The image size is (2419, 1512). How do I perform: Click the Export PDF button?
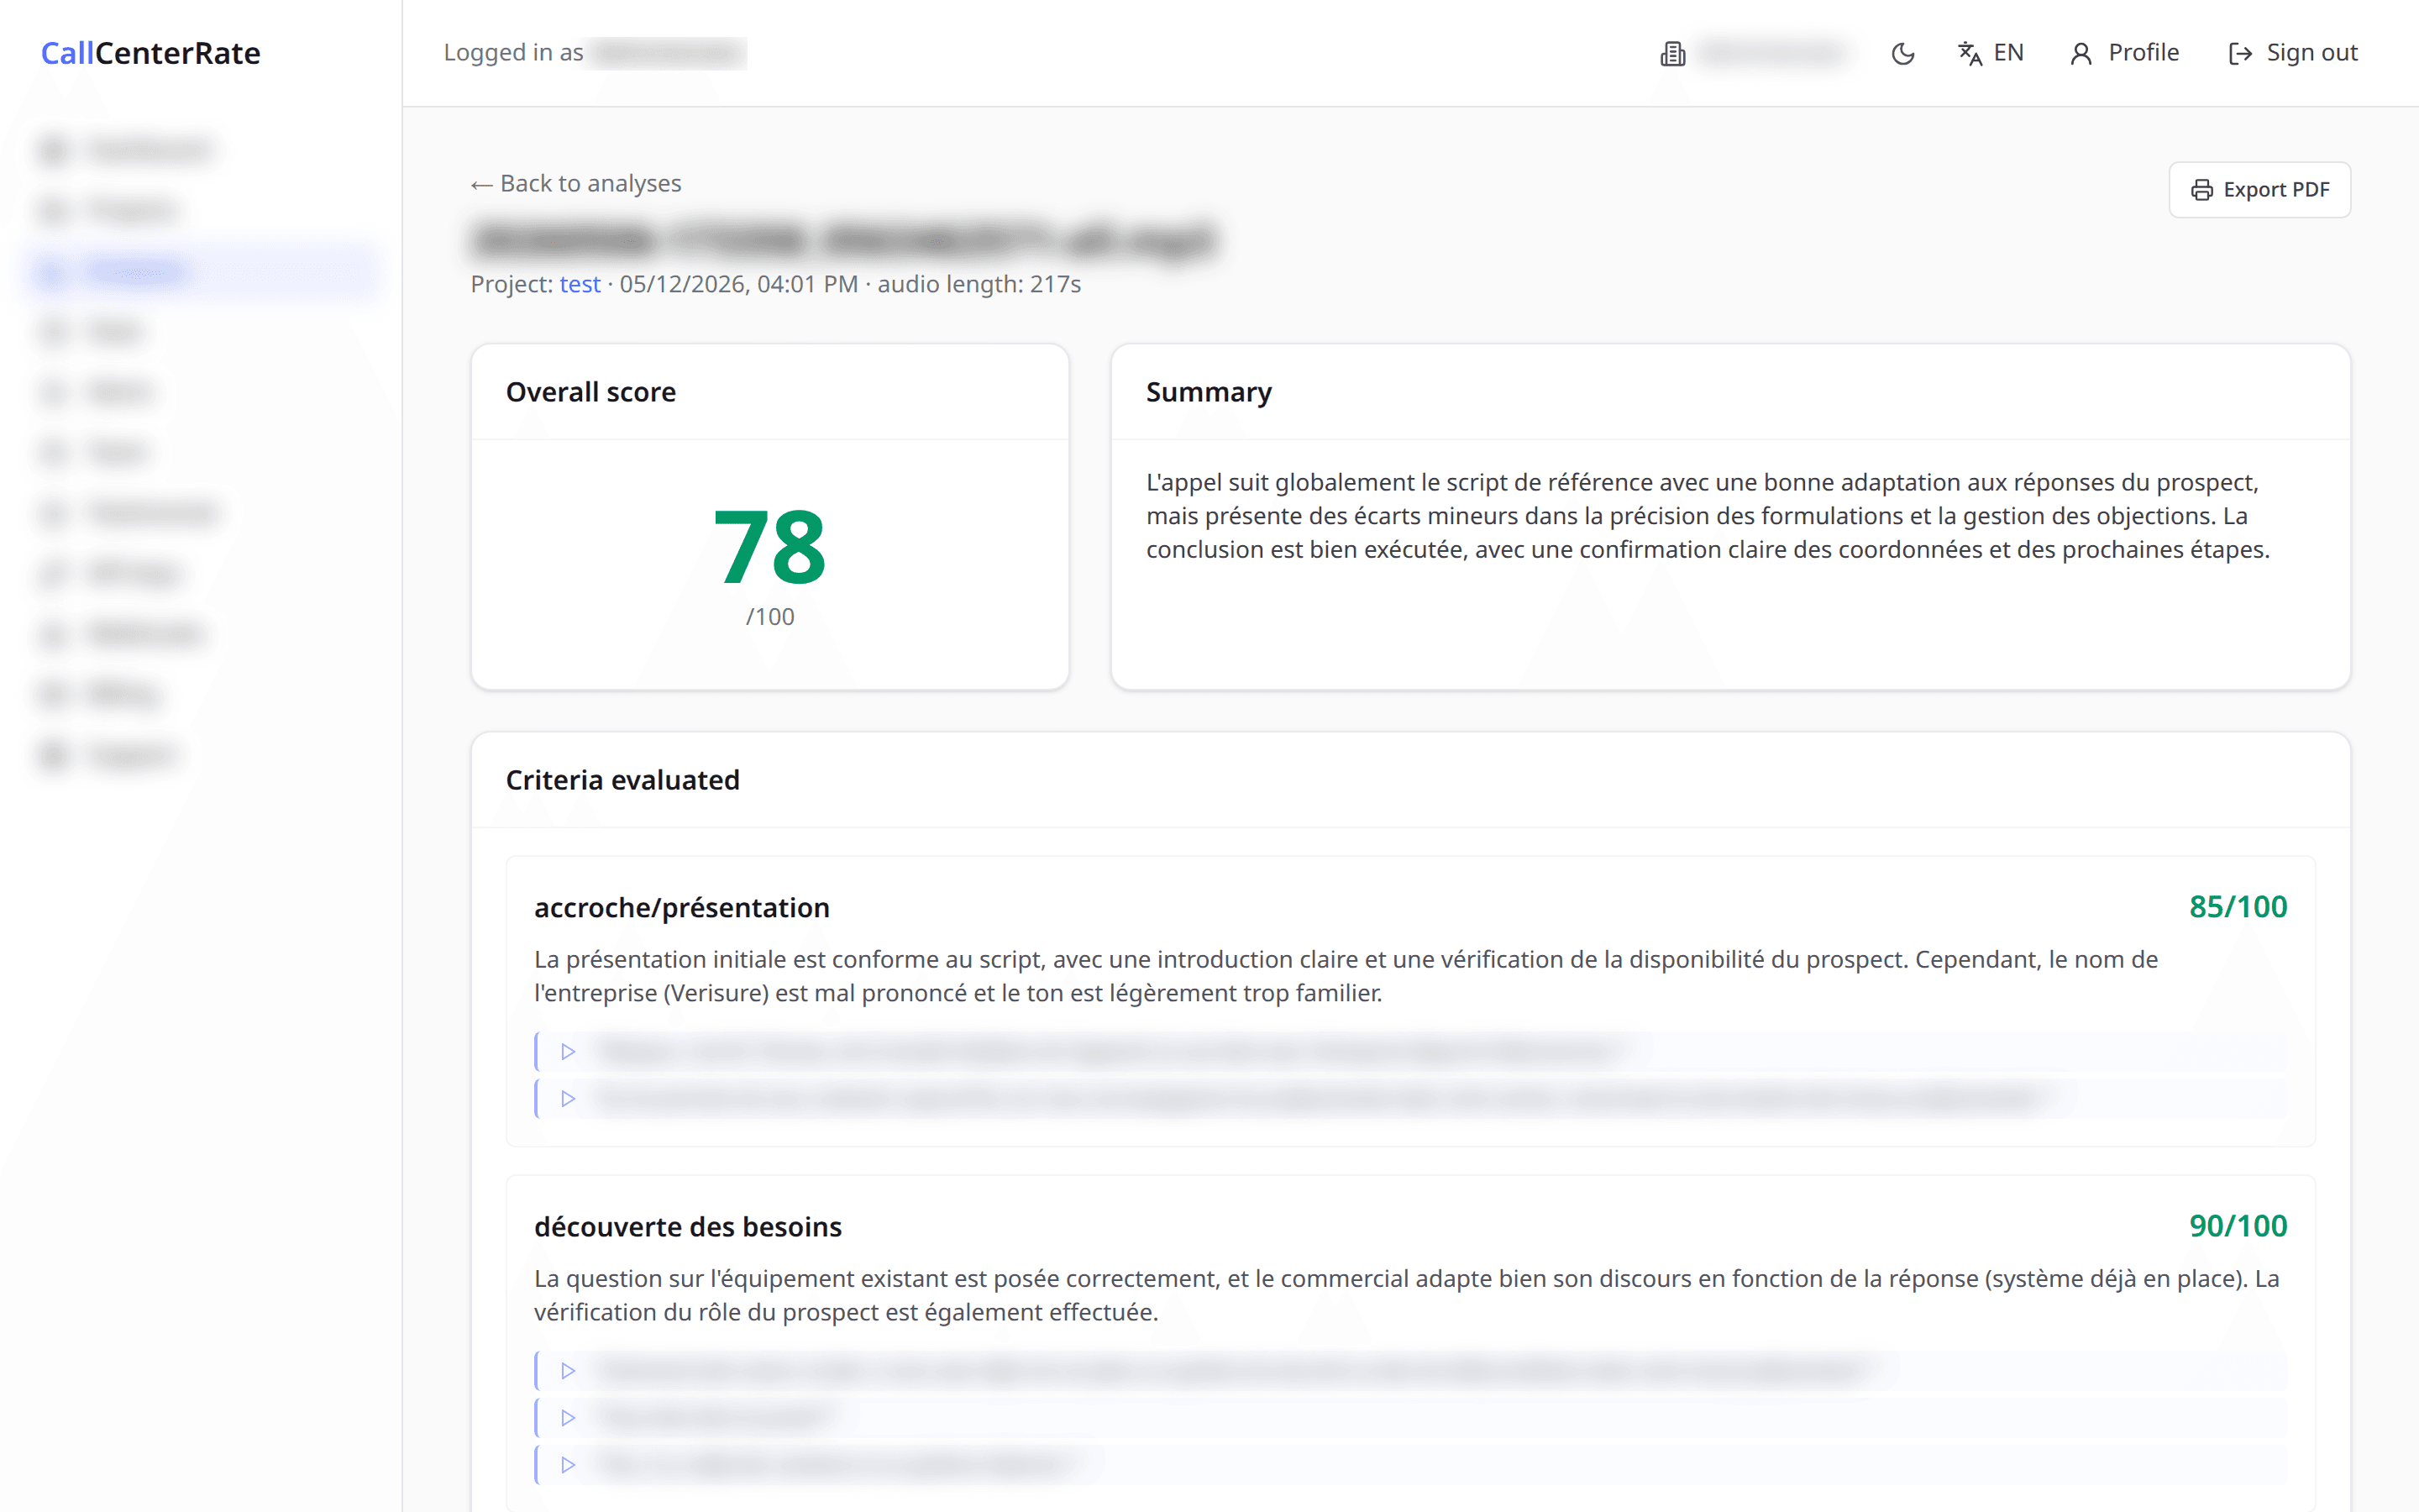pyautogui.click(x=2259, y=190)
